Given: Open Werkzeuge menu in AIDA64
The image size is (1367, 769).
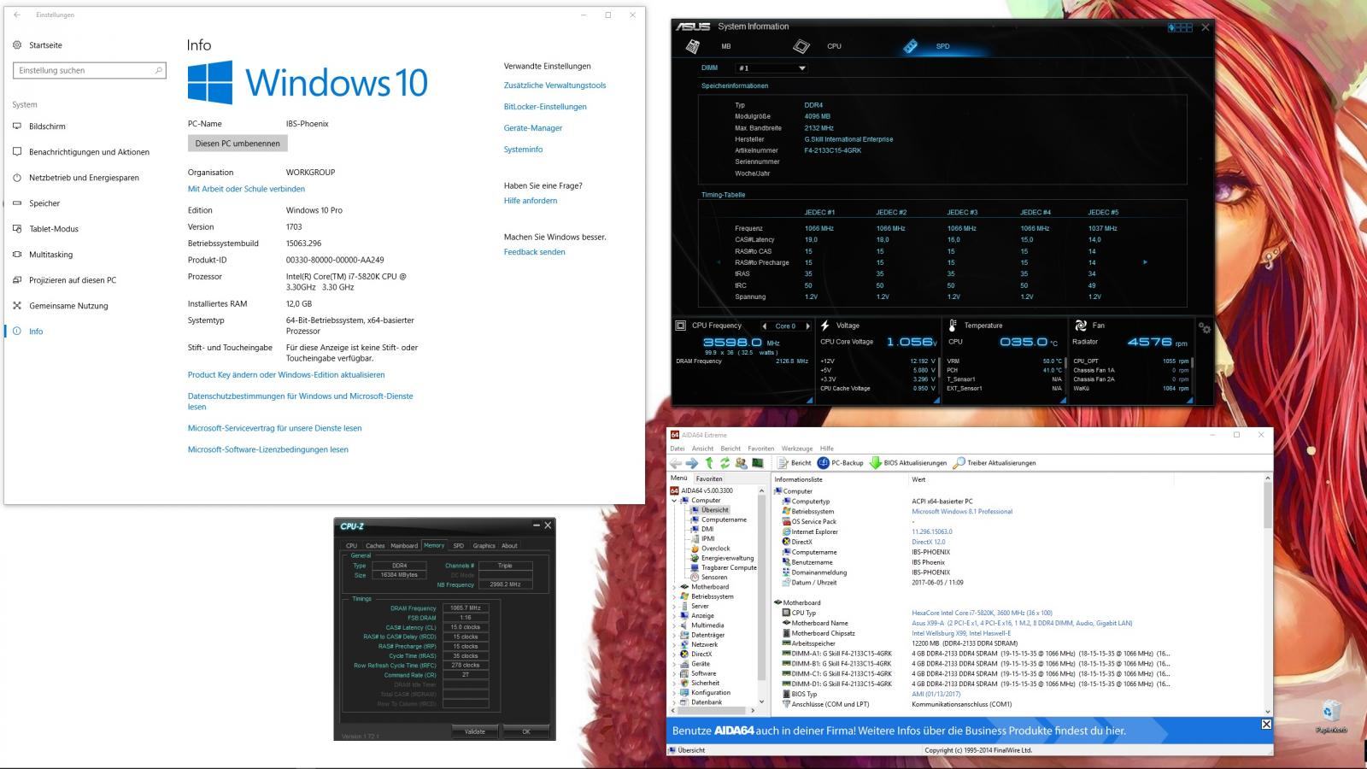Looking at the screenshot, I should (x=797, y=449).
